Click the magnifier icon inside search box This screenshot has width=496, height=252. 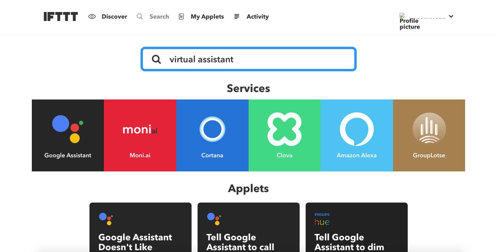point(156,59)
